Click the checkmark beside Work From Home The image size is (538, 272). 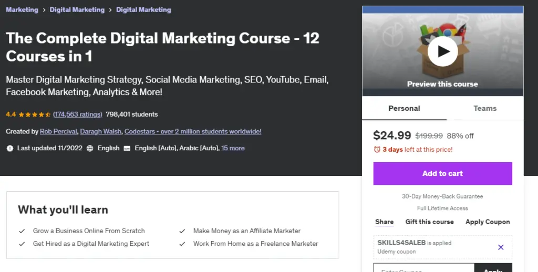click(x=182, y=244)
